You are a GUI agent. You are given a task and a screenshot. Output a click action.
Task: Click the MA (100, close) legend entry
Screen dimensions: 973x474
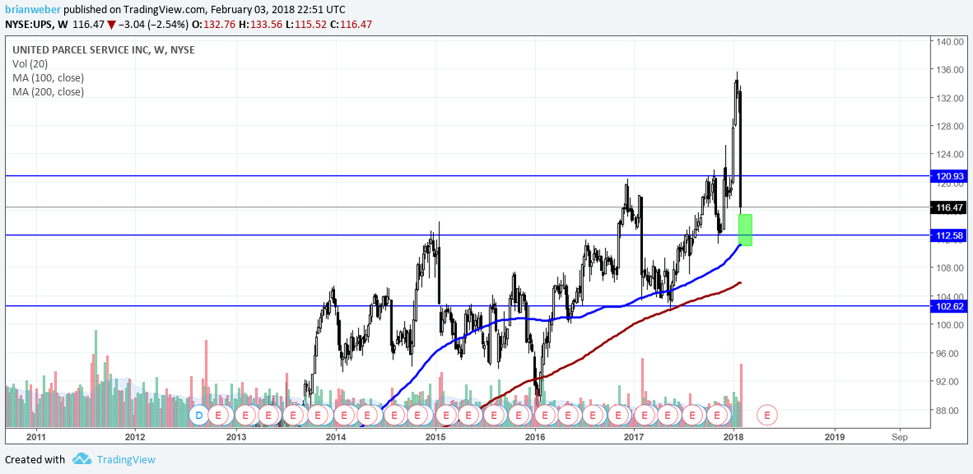[x=48, y=77]
